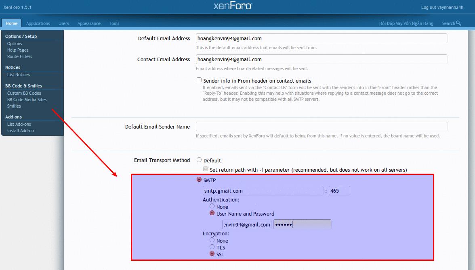Enable Sender info in From header checkbox

199,80
